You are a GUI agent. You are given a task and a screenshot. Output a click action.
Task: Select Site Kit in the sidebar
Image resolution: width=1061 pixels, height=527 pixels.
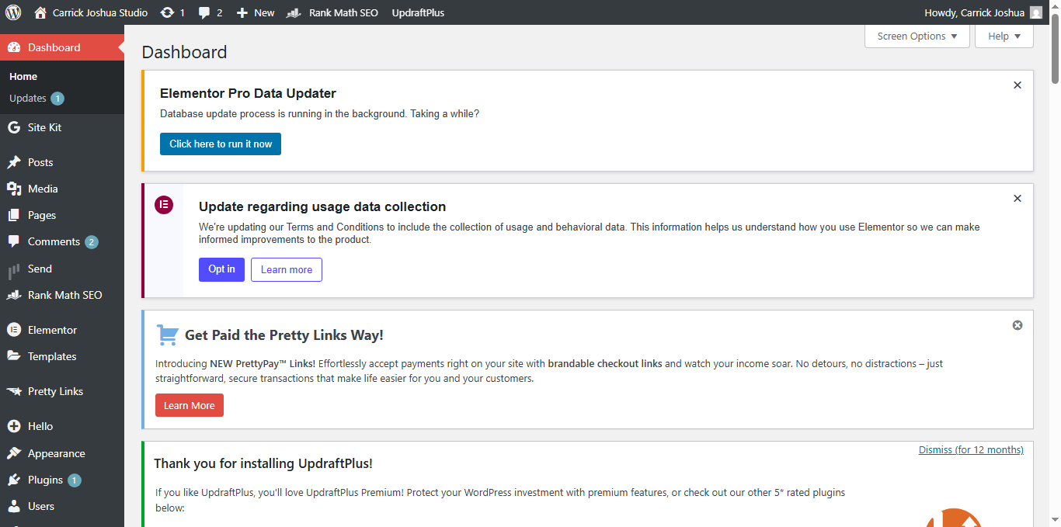[43, 127]
